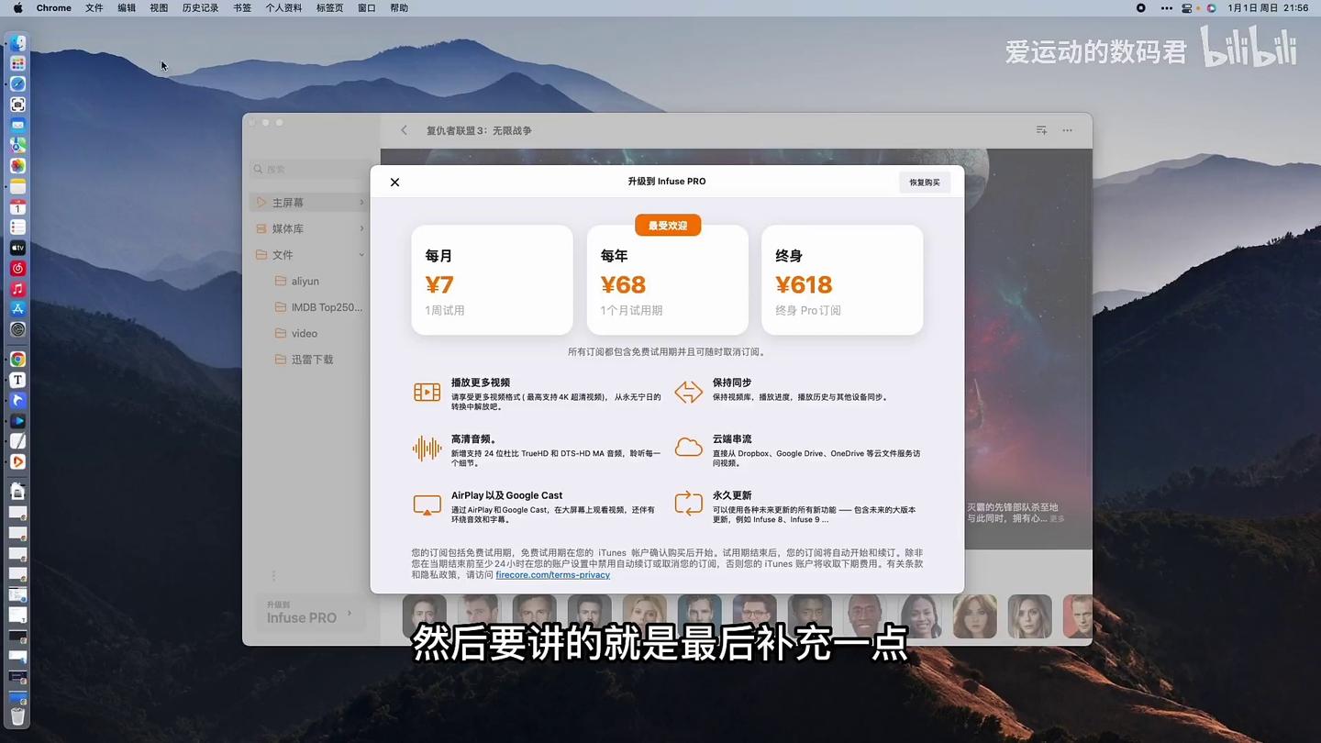Screen dimensions: 1321x743
Task: Click the 恢复购买 restore purchase button
Action: point(925,182)
